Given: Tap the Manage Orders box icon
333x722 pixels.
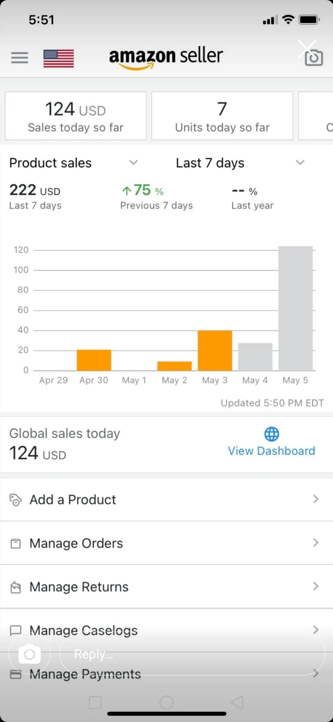Looking at the screenshot, I should pyautogui.click(x=15, y=543).
